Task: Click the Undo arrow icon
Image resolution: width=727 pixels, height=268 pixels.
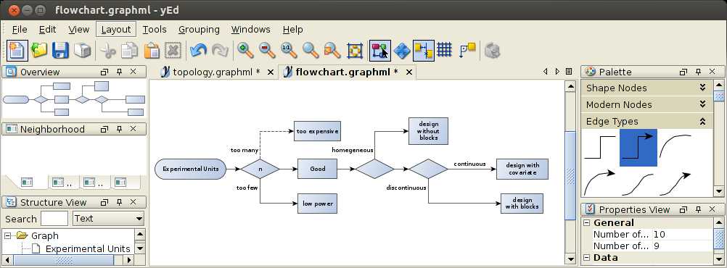Action: (x=199, y=50)
